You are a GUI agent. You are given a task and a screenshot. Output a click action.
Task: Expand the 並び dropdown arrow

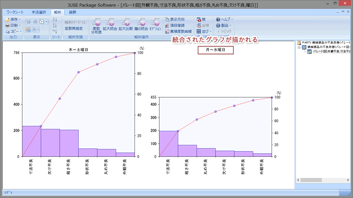pyautogui.click(x=210, y=32)
